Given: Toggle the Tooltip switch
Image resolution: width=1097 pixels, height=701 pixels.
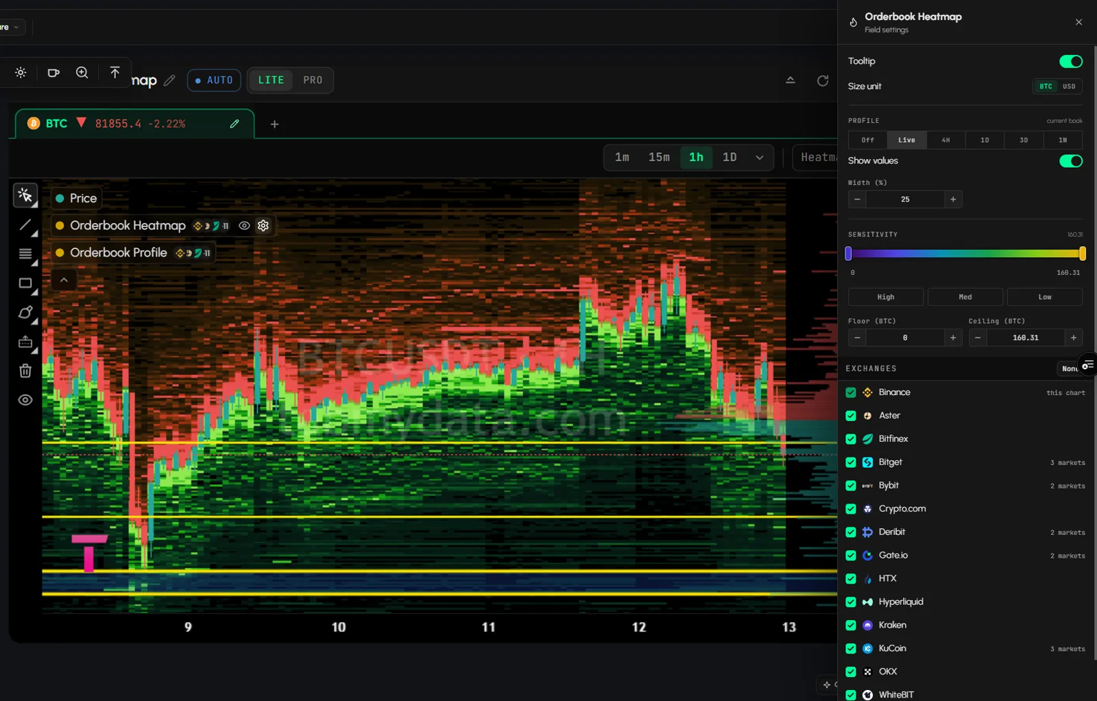Looking at the screenshot, I should [x=1070, y=61].
